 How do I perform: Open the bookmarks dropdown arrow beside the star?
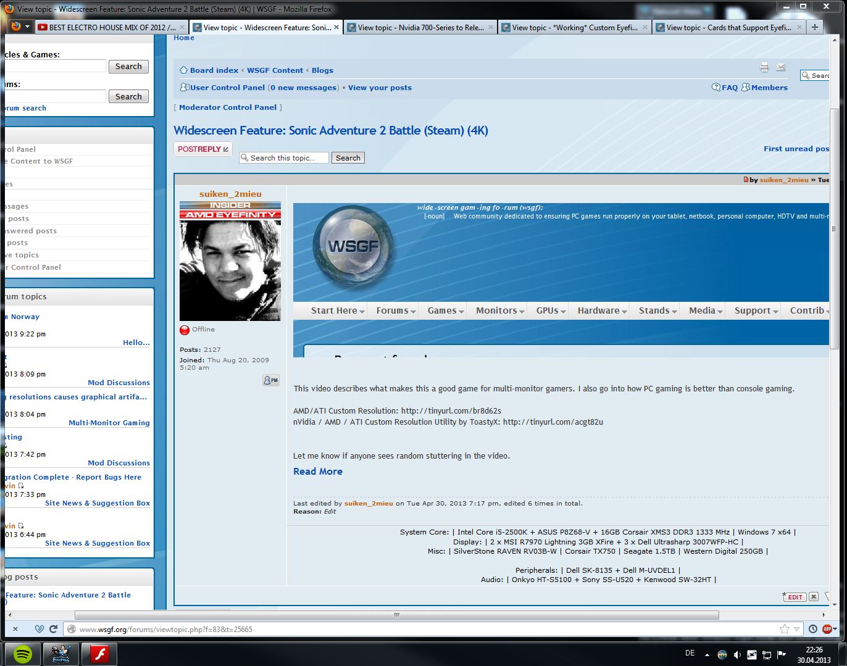pyautogui.click(x=797, y=629)
